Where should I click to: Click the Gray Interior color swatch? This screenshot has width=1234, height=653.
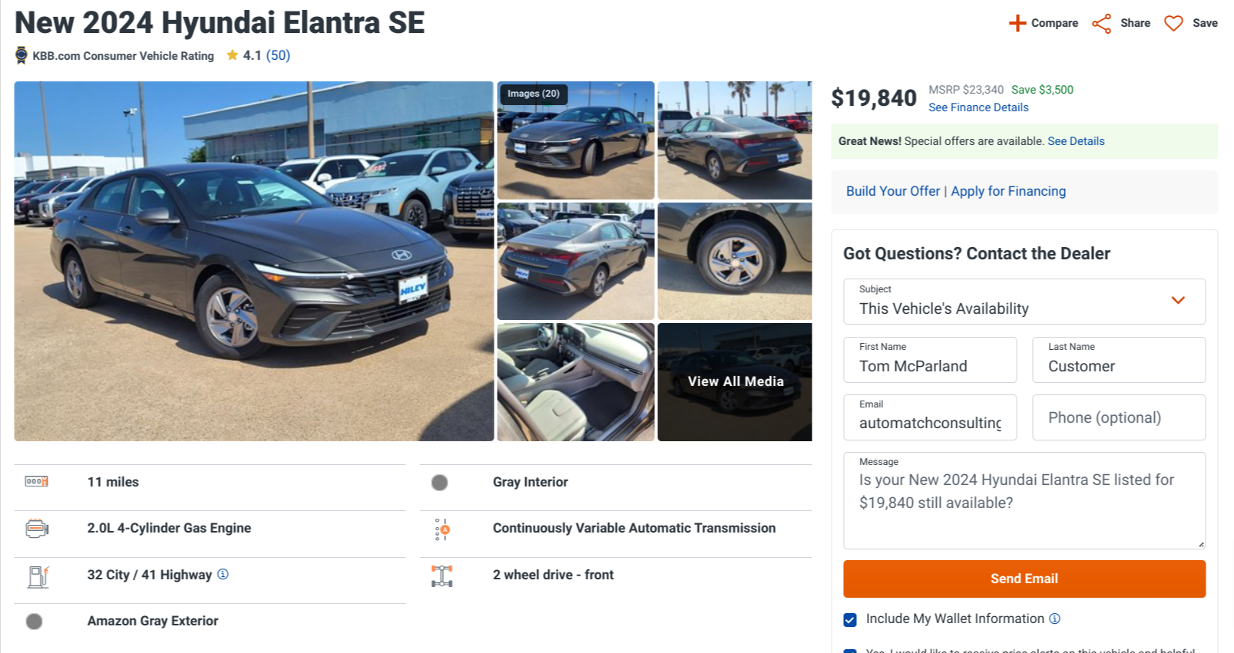point(440,483)
